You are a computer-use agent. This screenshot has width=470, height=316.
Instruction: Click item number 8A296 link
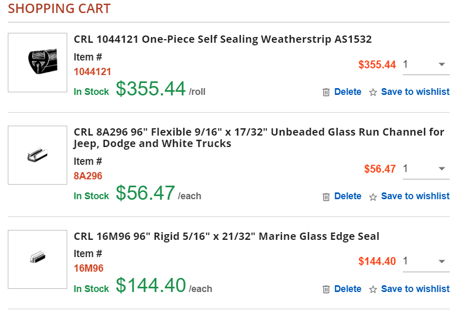(x=88, y=176)
